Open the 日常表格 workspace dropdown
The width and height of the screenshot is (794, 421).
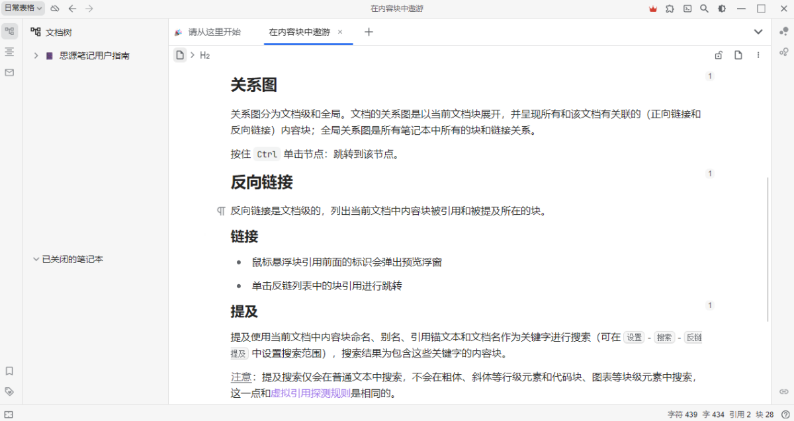[x=24, y=9]
